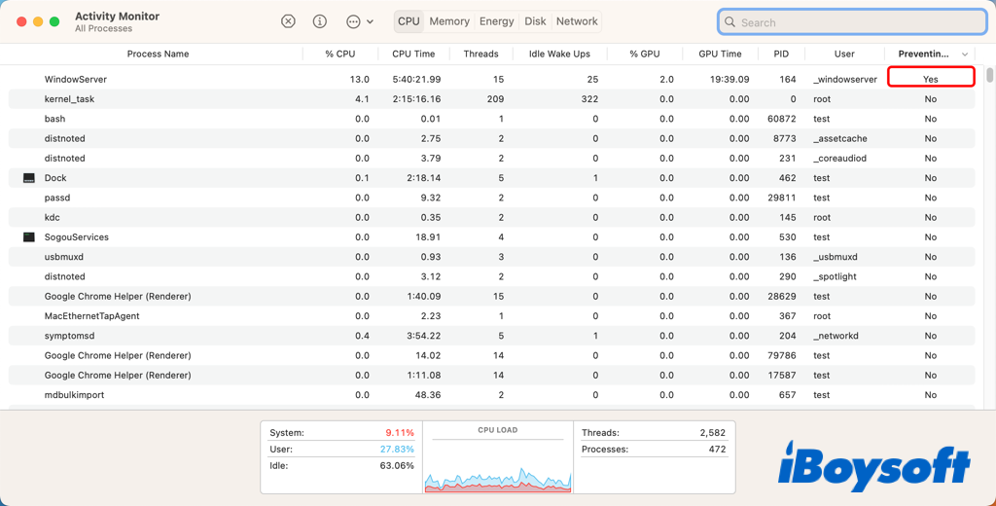Toggle sort arrow on Preventing Sleep column
Screen dimensions: 996x506
965,54
